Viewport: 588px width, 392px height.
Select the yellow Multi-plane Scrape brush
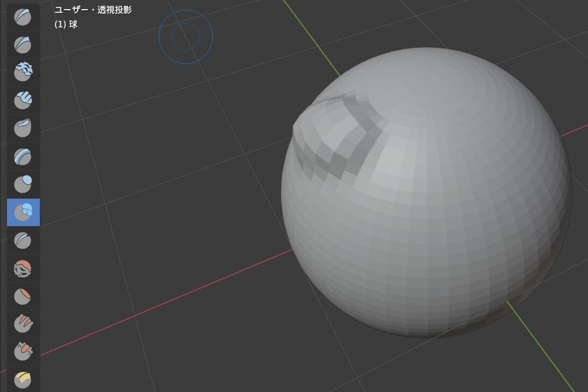[x=23, y=380]
